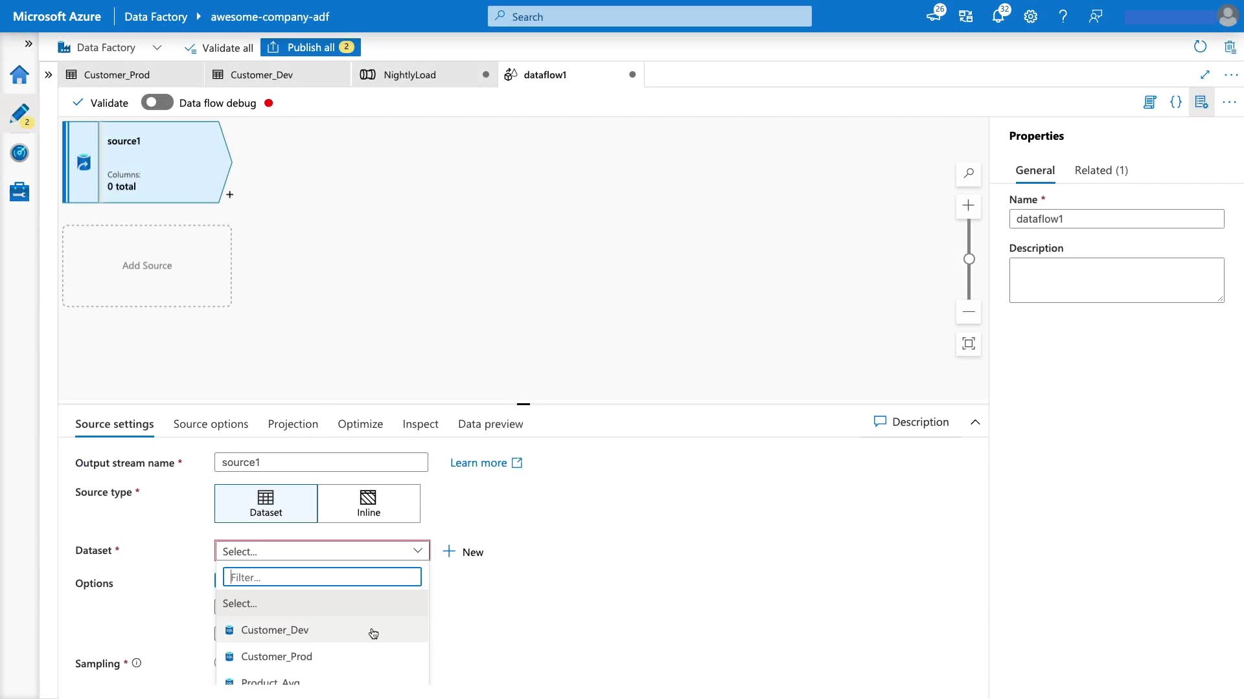Click the Publish all button
Viewport: 1244px width, 699px height.
(x=311, y=47)
